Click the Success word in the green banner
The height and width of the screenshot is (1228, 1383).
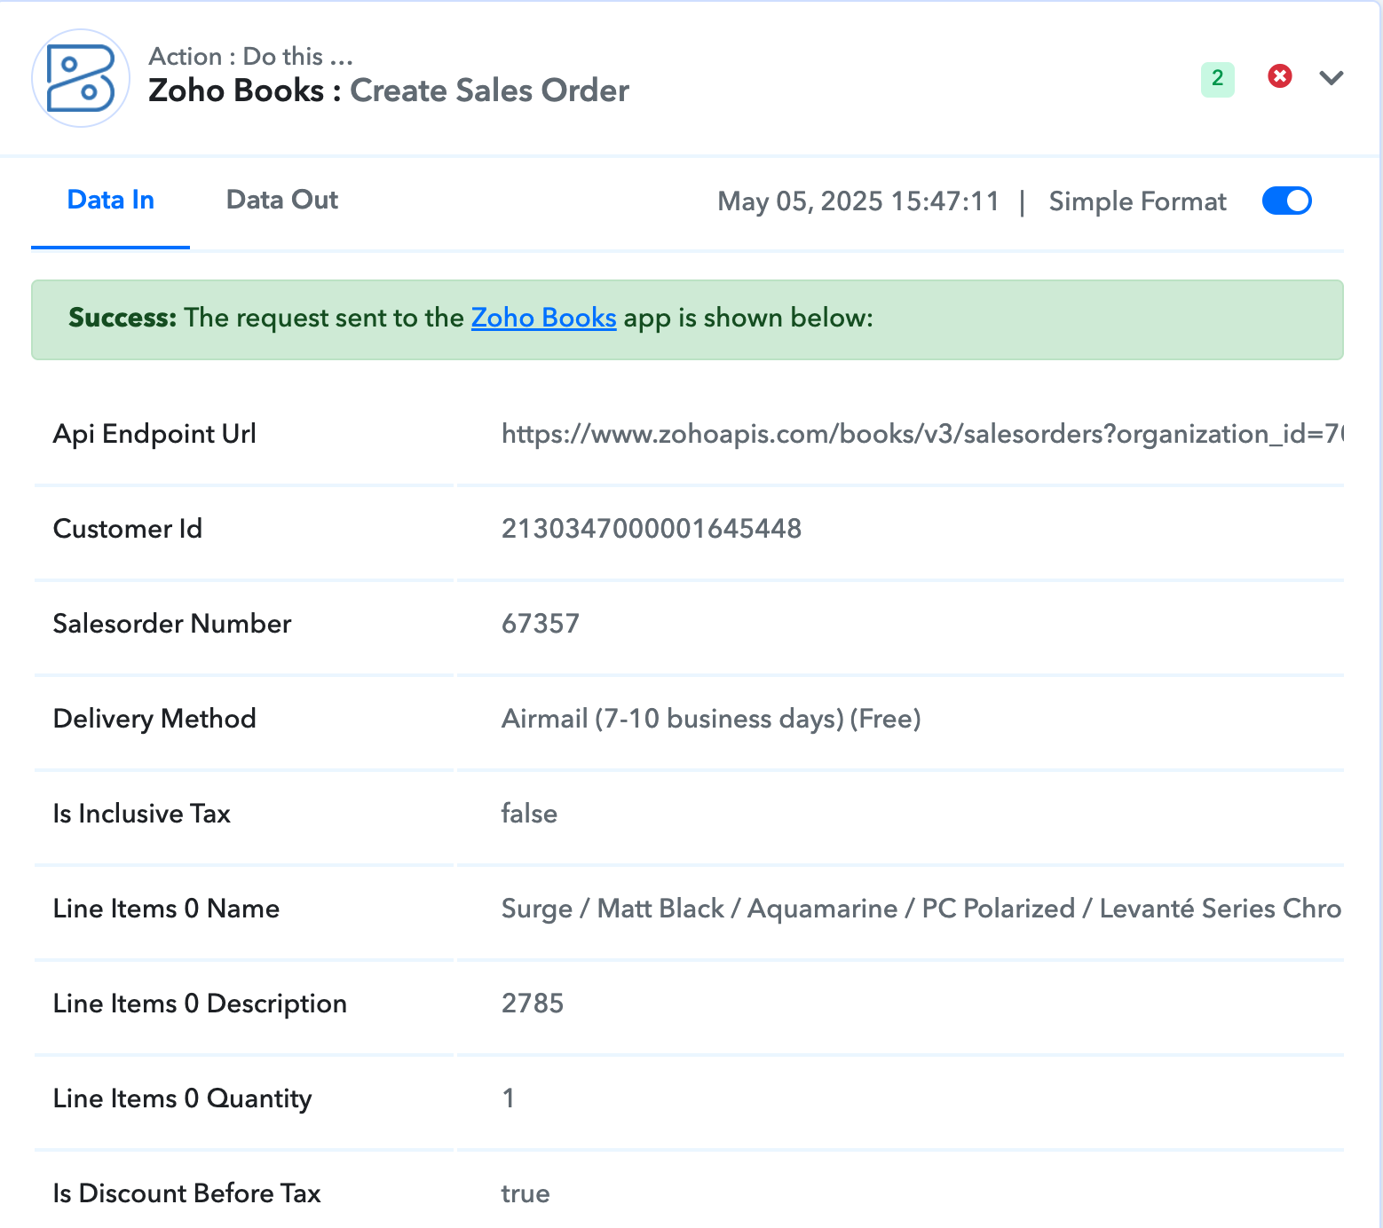pyautogui.click(x=122, y=318)
